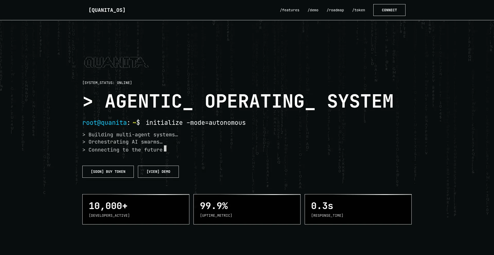Click the [SOON] BUY TOKEN button
Viewport: 494px width, 255px height.
pyautogui.click(x=108, y=172)
